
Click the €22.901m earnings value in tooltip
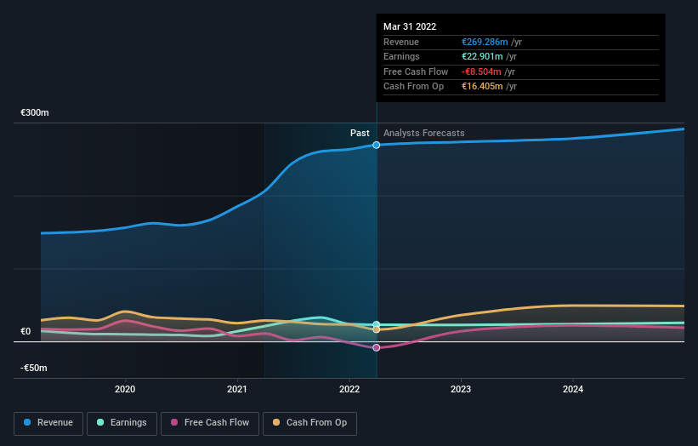pyautogui.click(x=482, y=56)
